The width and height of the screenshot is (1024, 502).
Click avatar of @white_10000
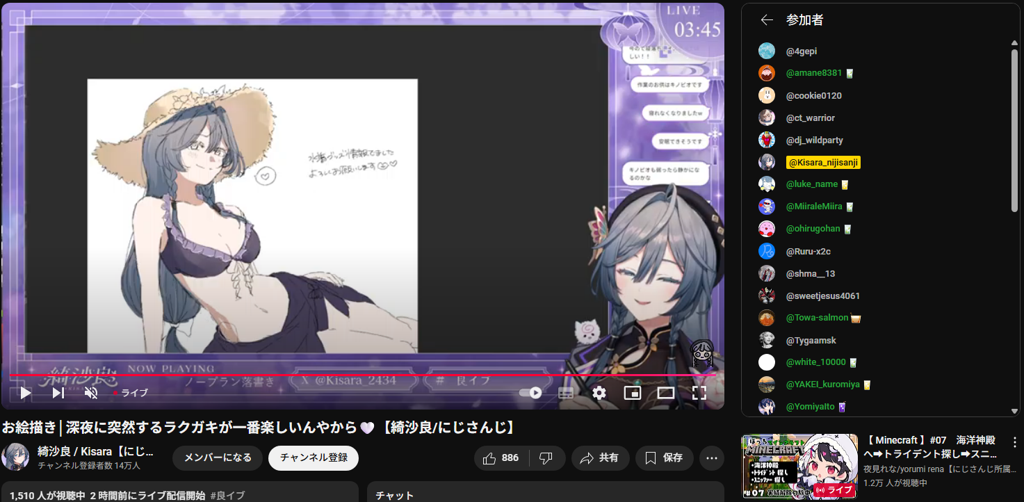coord(767,362)
